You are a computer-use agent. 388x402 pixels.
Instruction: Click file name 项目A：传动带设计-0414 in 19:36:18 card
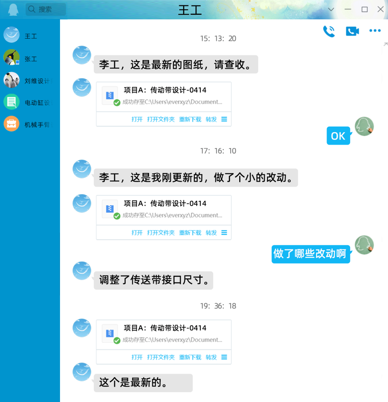[x=165, y=328]
